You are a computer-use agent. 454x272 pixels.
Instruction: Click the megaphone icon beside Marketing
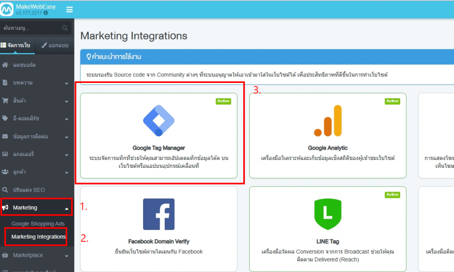tap(5, 207)
